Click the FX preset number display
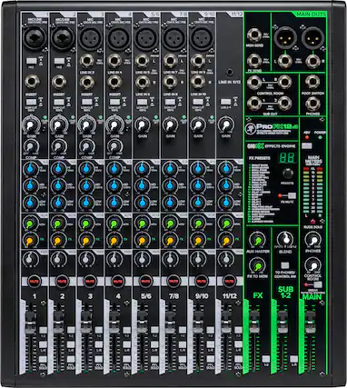The width and height of the screenshot is (347, 388). click(287, 158)
